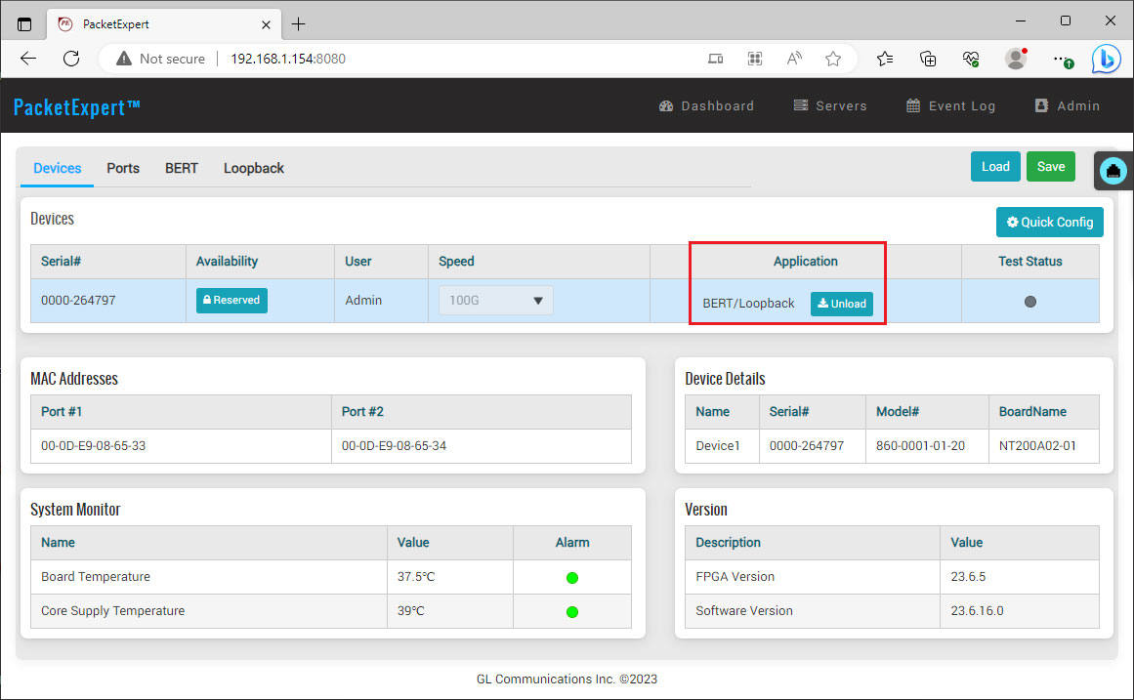Viewport: 1134px width, 700px height.
Task: Switch to the BERT tab
Action: click(182, 168)
